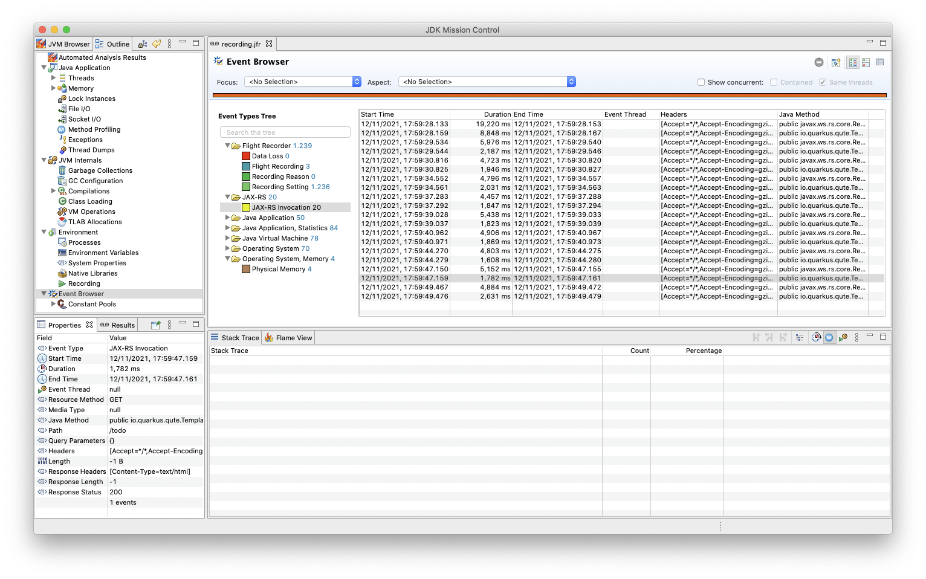Select the recording.jfr editor tab
Screen dimensions: 926x579
241,44
